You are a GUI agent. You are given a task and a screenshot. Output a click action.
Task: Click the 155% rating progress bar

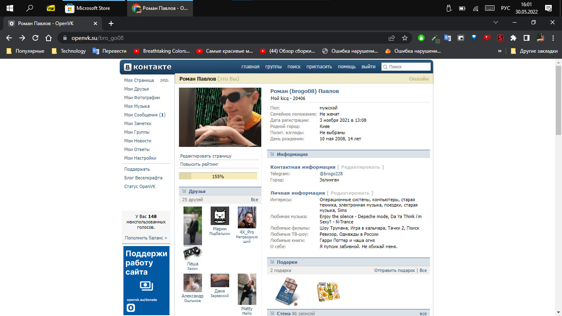tap(218, 176)
